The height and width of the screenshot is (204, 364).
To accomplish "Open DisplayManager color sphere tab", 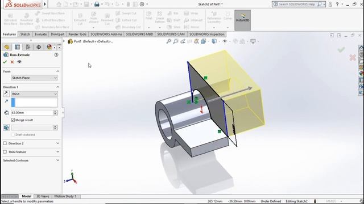I will (x=49, y=47).
